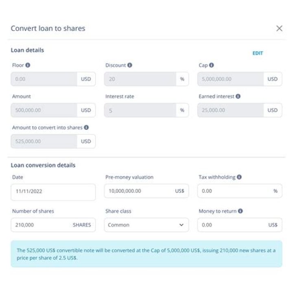Click the Date field showing 11/11/2022
The image size is (293, 293).
[x=53, y=192]
